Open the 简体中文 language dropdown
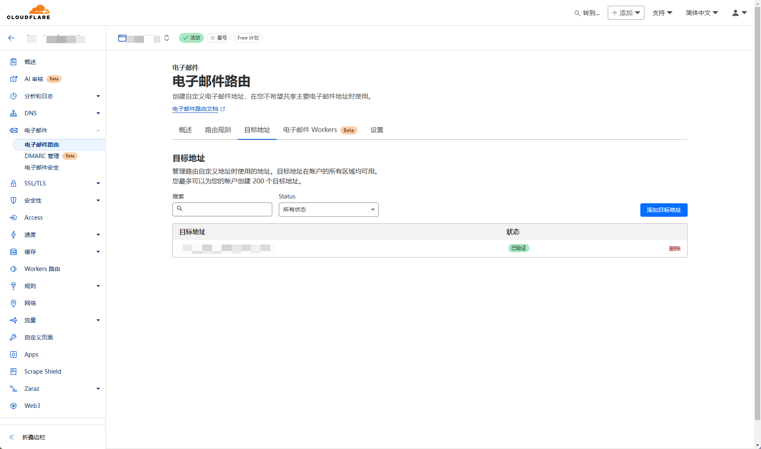Image resolution: width=761 pixels, height=449 pixels. [x=701, y=13]
